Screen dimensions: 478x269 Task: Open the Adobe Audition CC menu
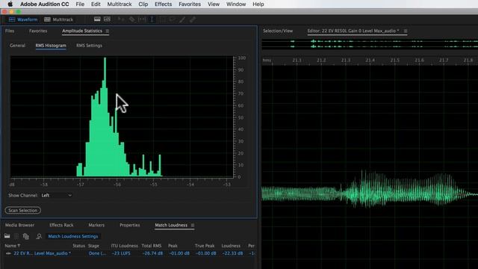(x=45, y=4)
